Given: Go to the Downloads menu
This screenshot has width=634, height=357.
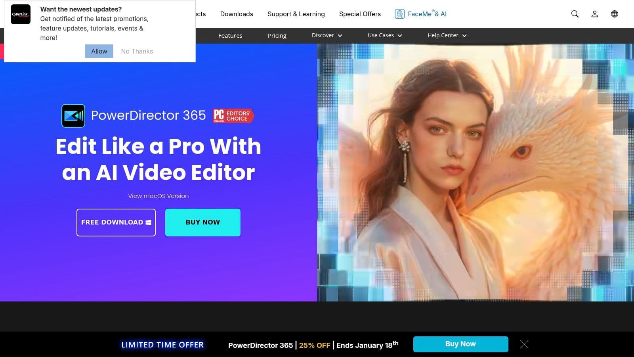Looking at the screenshot, I should [237, 14].
